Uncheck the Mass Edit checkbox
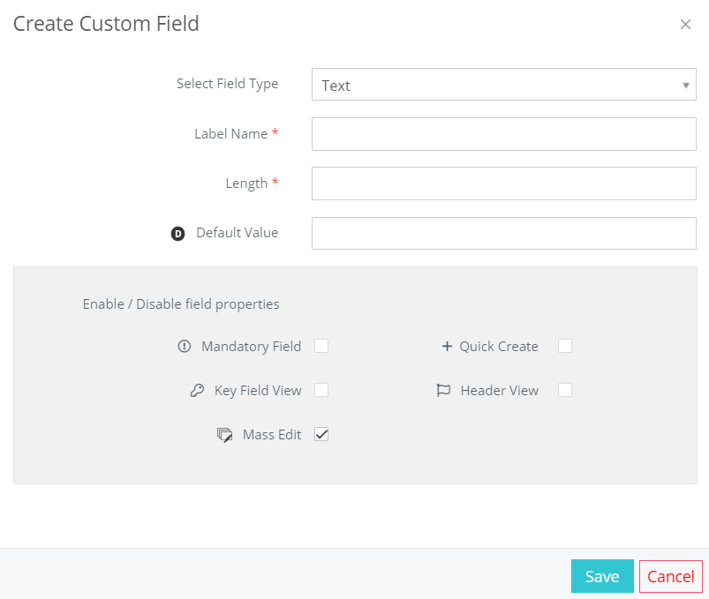 click(321, 434)
